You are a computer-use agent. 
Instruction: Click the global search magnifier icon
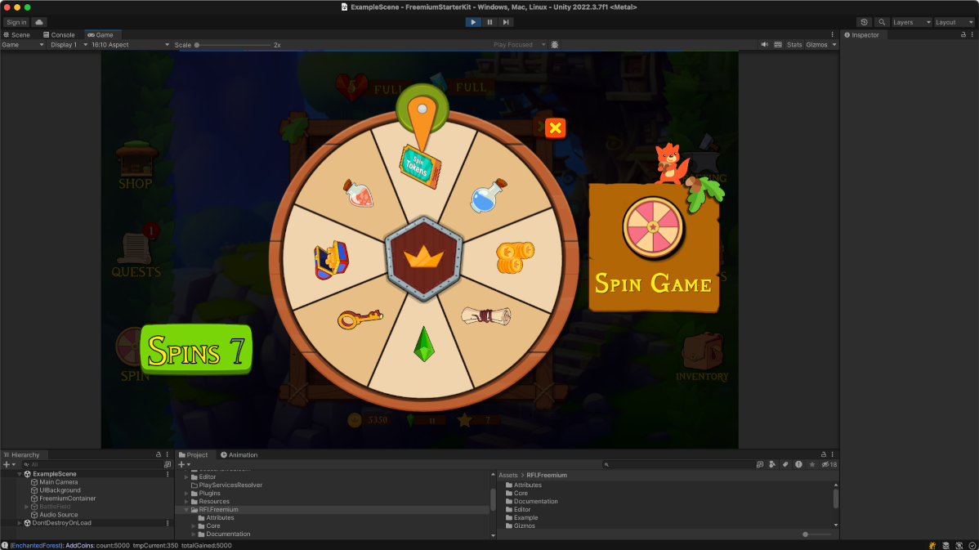click(883, 22)
